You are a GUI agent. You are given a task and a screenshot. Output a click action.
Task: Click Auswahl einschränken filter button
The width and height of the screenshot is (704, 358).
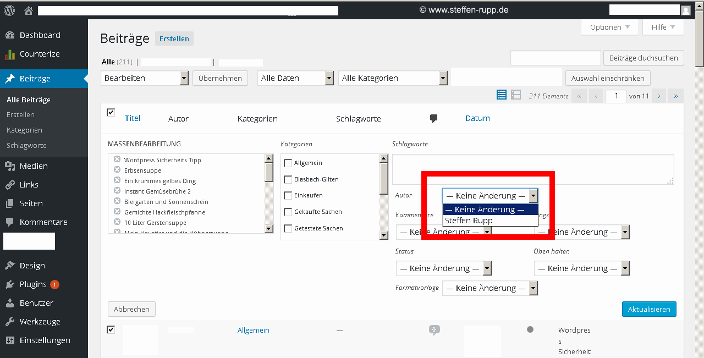coord(608,78)
